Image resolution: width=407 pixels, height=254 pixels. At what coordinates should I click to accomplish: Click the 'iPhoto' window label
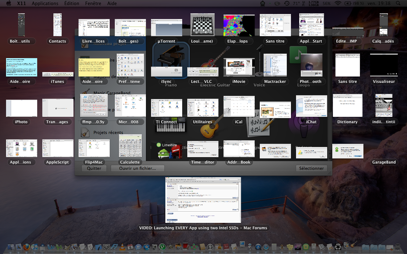tap(21, 122)
